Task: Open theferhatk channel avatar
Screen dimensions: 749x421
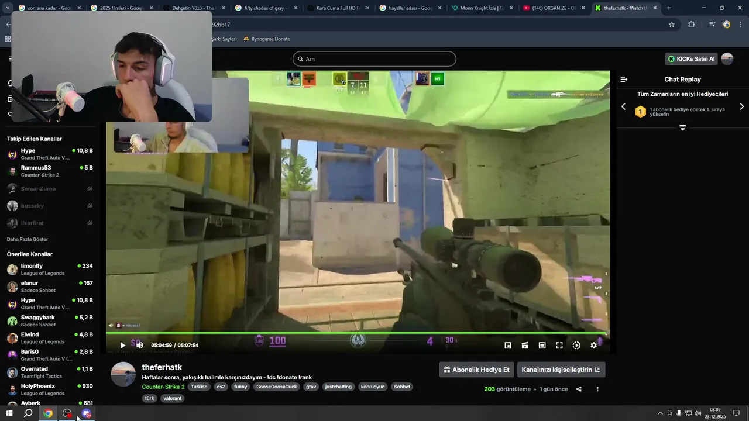Action: (x=123, y=374)
